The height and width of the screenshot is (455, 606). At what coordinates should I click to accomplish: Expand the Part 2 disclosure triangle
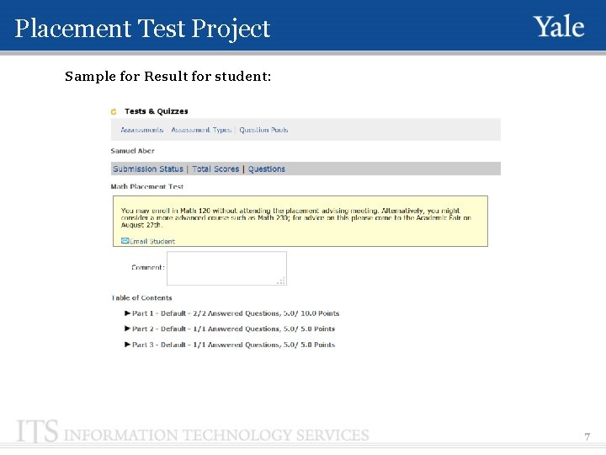coord(128,329)
